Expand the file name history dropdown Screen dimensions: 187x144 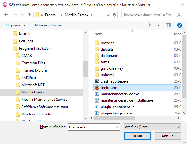tap(117, 127)
